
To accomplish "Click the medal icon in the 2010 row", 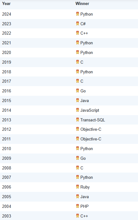I will [x=78, y=148].
